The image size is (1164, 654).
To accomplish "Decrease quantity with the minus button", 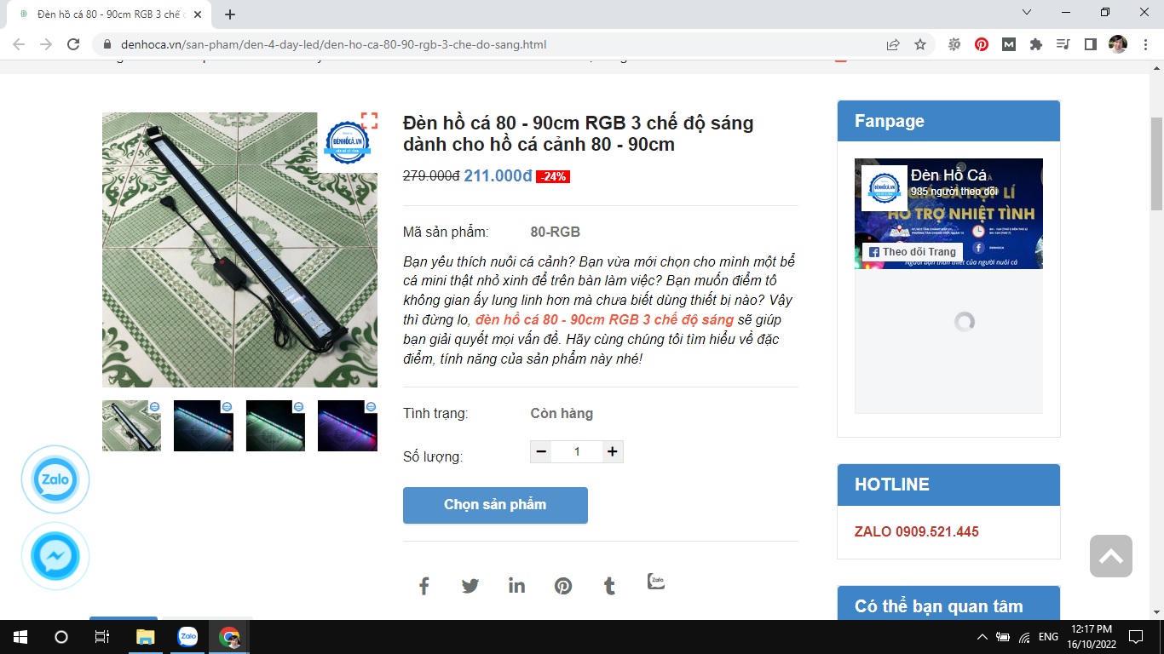I will point(541,451).
